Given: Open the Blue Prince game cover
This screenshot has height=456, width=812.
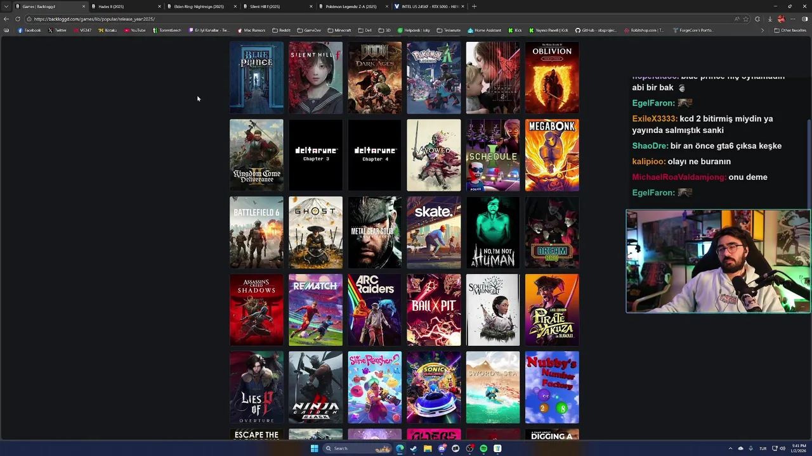Looking at the screenshot, I should coord(256,78).
